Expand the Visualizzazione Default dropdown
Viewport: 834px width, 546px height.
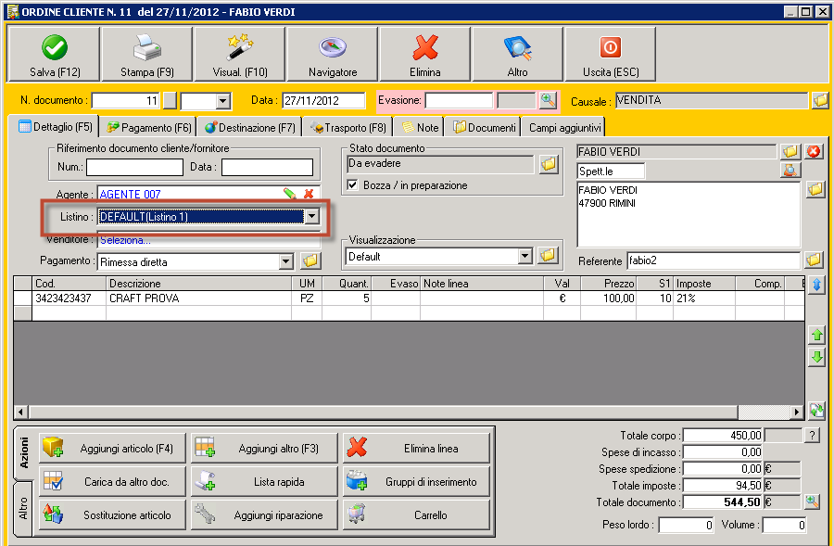pyautogui.click(x=525, y=256)
